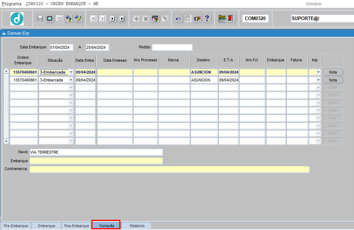Open Situação dropdown for order 13570450661
The height and width of the screenshot is (230, 354).
(71, 72)
